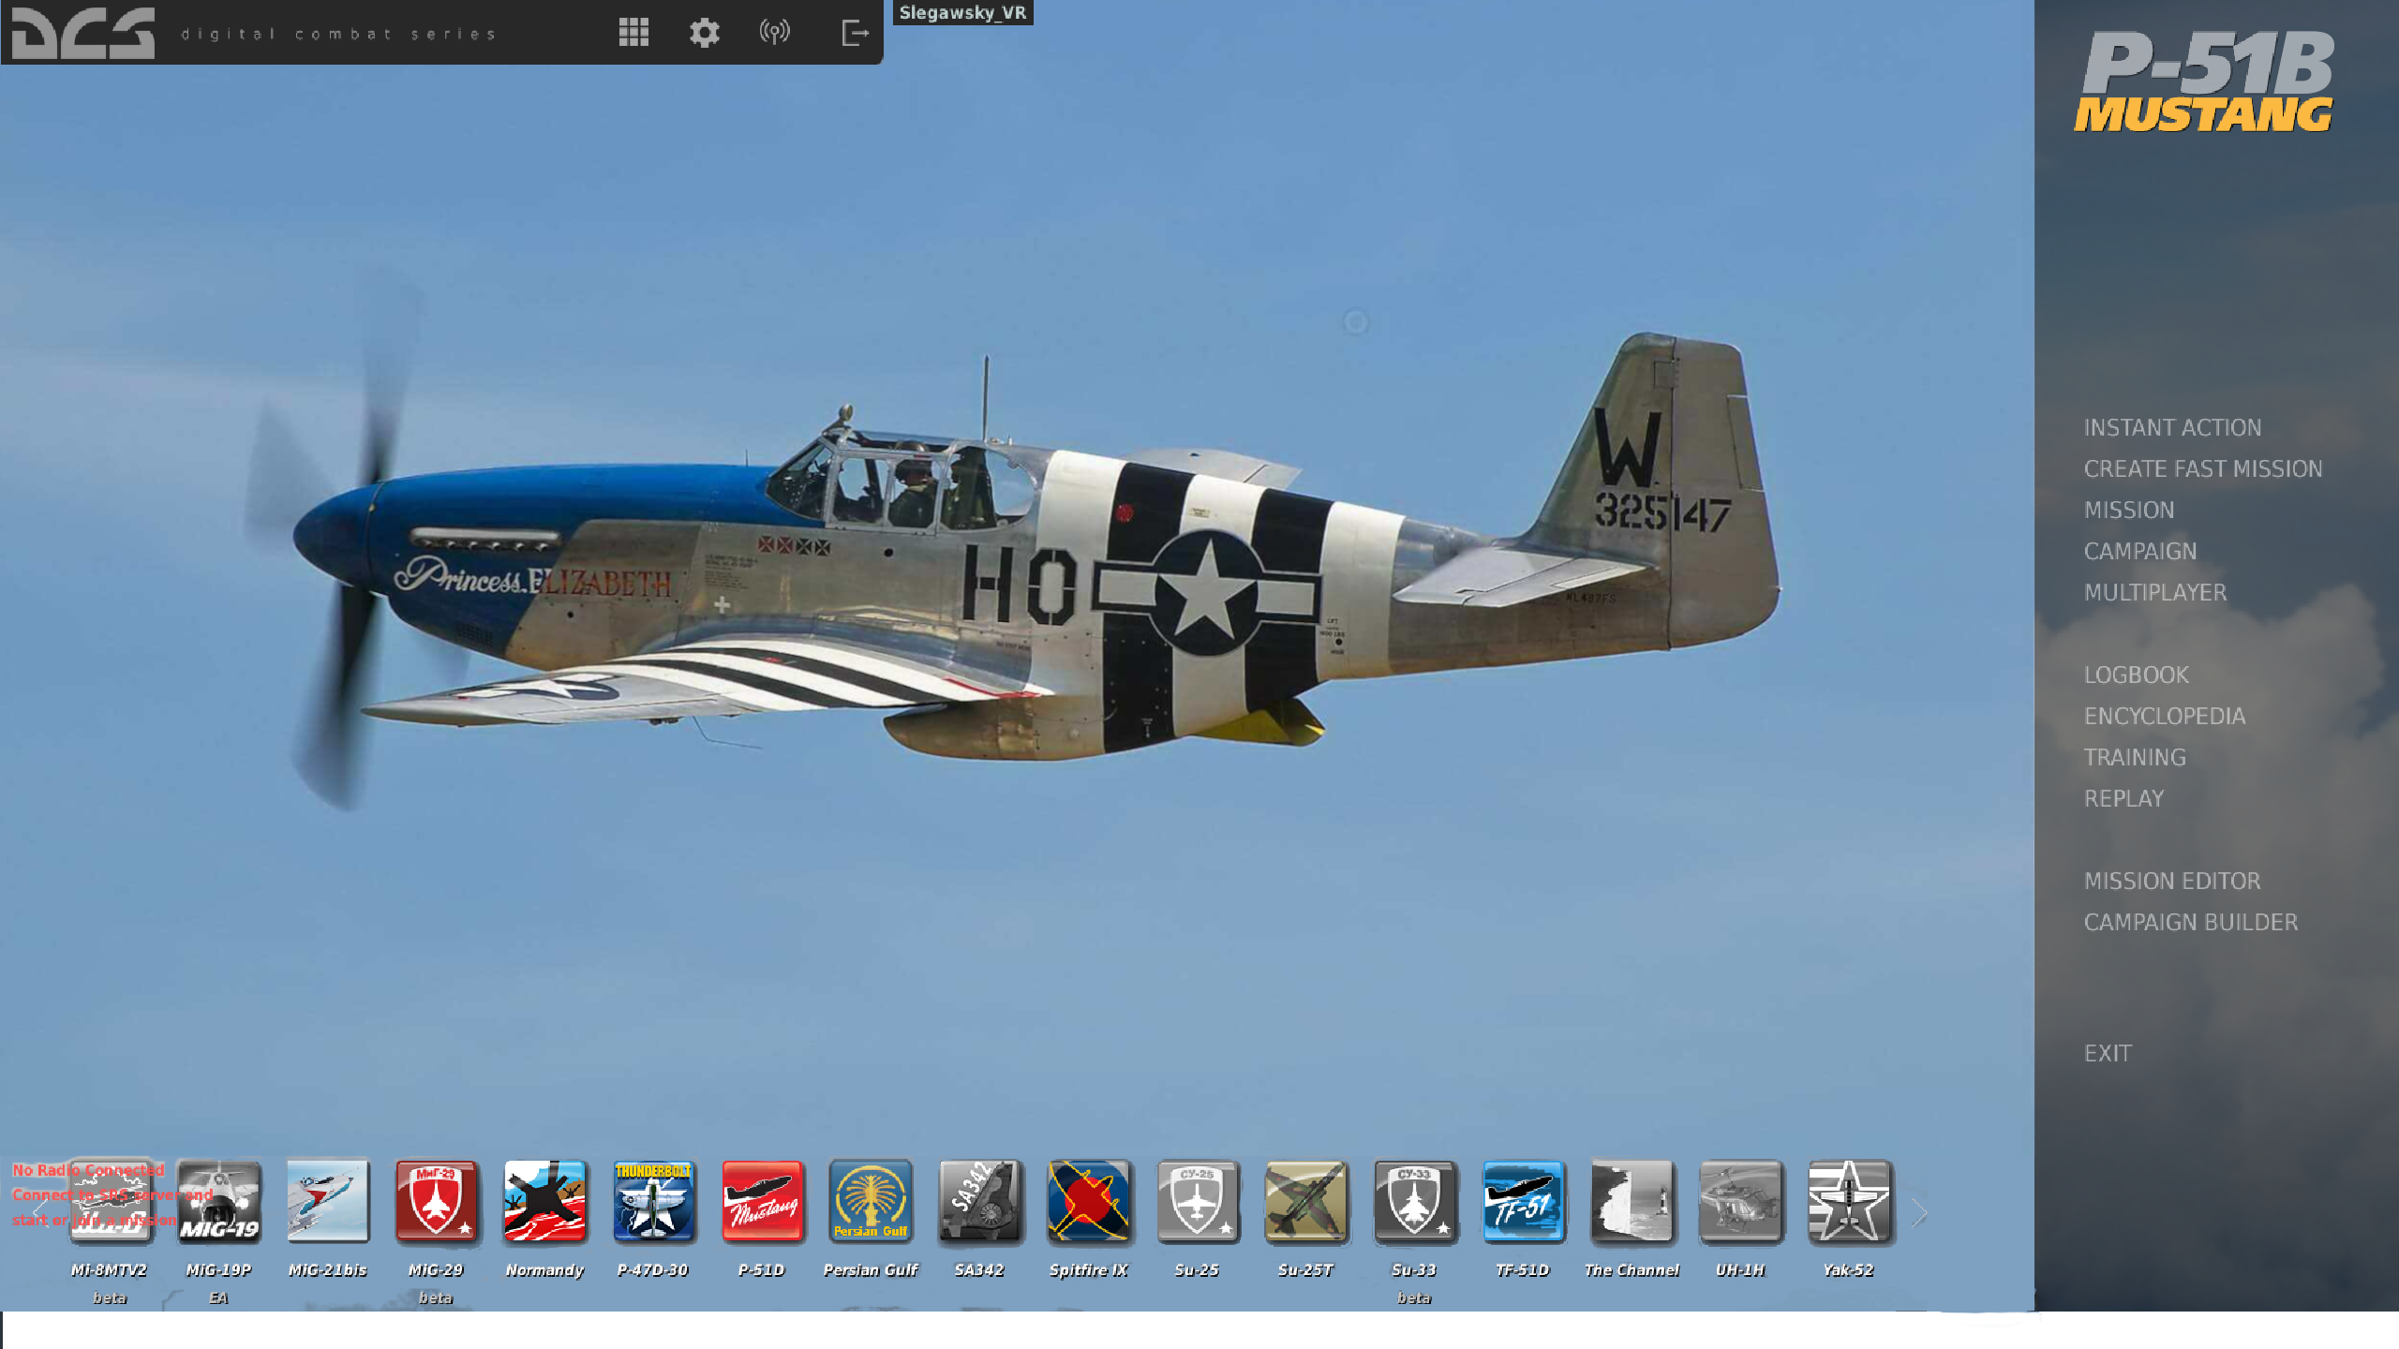The height and width of the screenshot is (1349, 2399).
Task: Select the Mi-8MTV2 module icon
Action: coord(111,1202)
